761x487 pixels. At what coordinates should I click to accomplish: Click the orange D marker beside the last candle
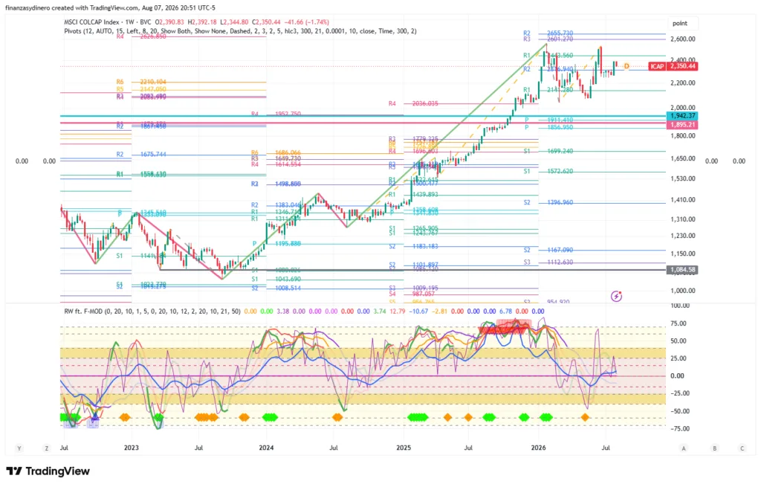(626, 66)
